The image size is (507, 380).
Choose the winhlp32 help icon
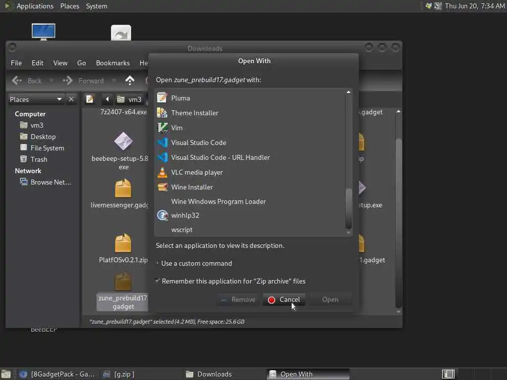click(x=162, y=215)
